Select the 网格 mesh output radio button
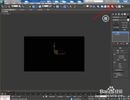This screenshot has height=100, width=130. click(118, 66)
